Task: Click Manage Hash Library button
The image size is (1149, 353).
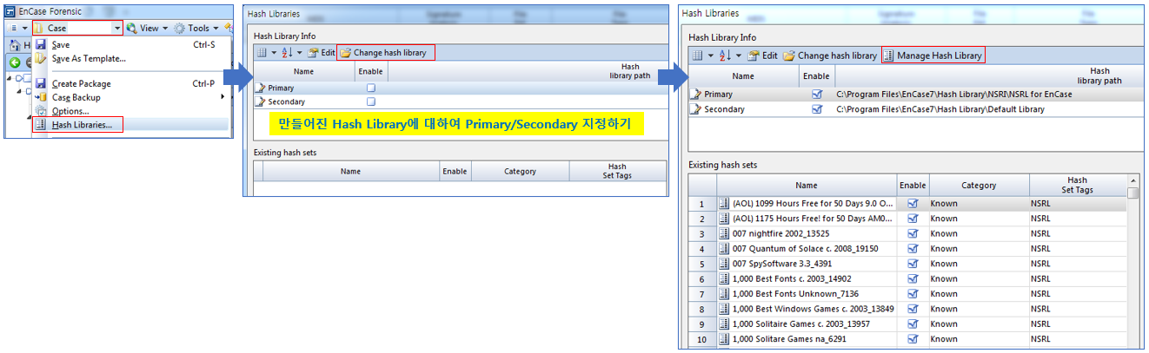Action: click(x=933, y=56)
